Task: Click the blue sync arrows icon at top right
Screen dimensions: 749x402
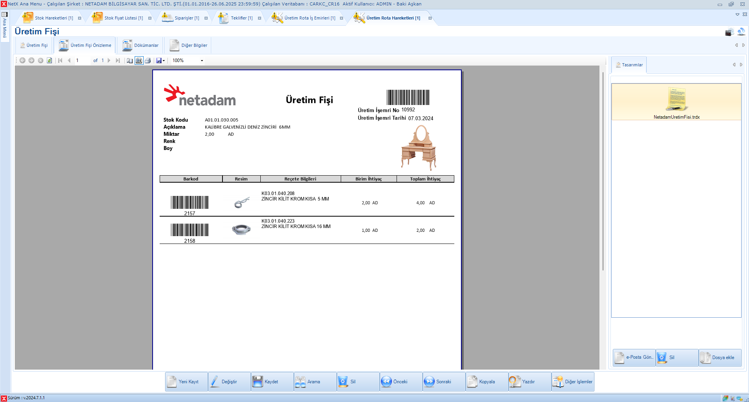Action: [741, 32]
